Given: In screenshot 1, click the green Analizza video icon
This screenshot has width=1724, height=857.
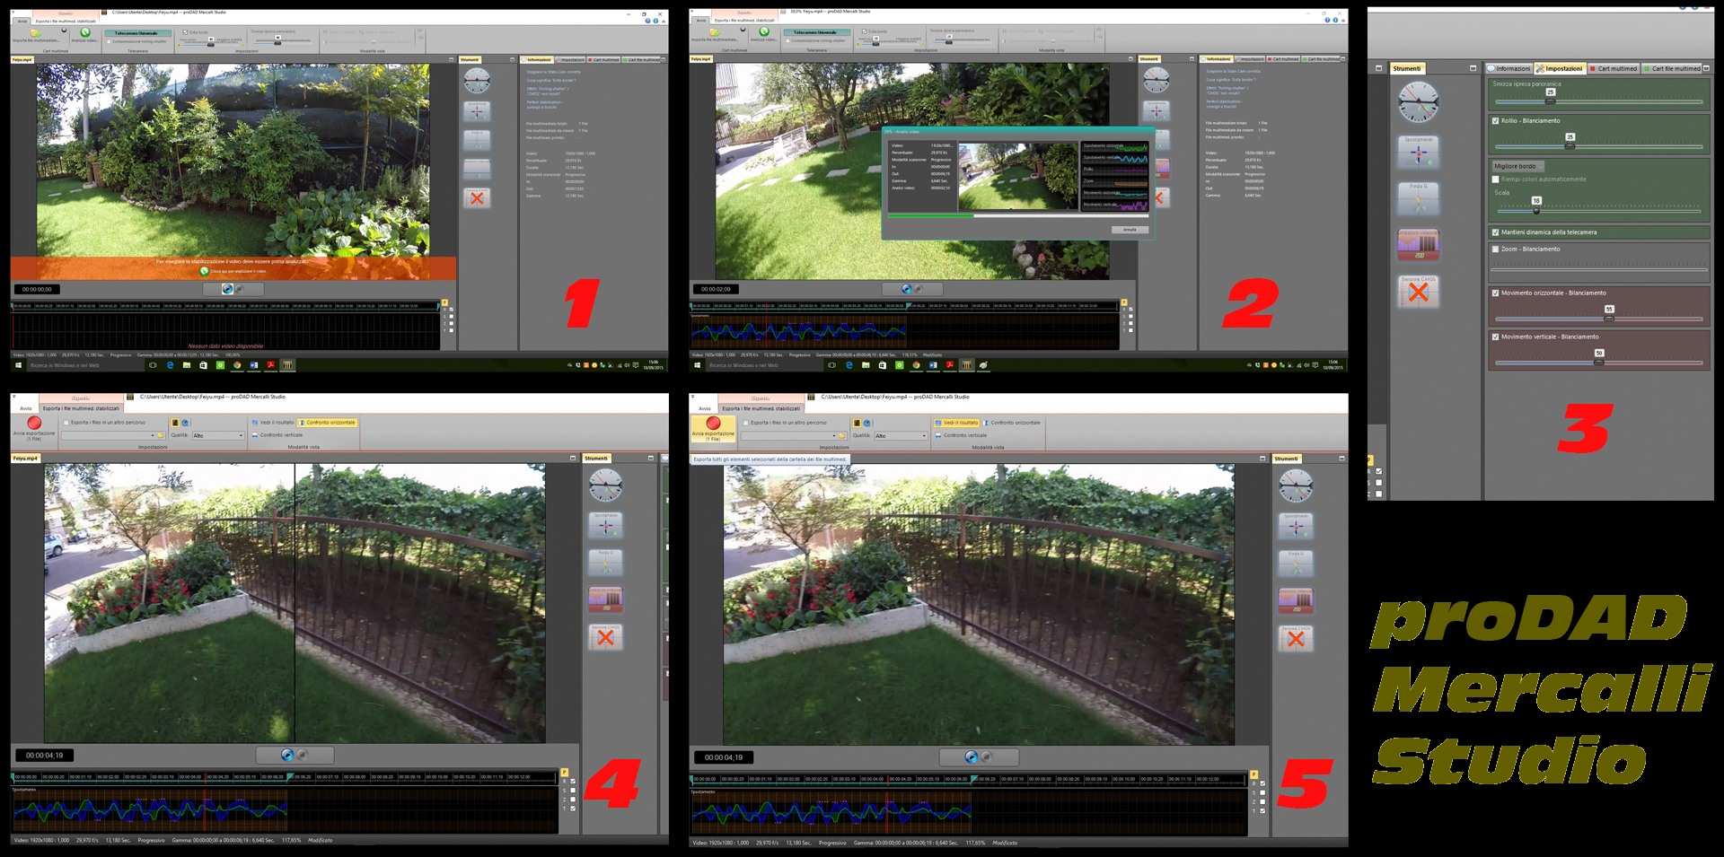Looking at the screenshot, I should pos(84,32).
